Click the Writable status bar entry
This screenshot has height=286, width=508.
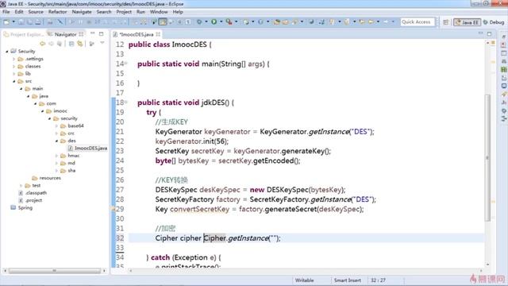tap(304, 280)
